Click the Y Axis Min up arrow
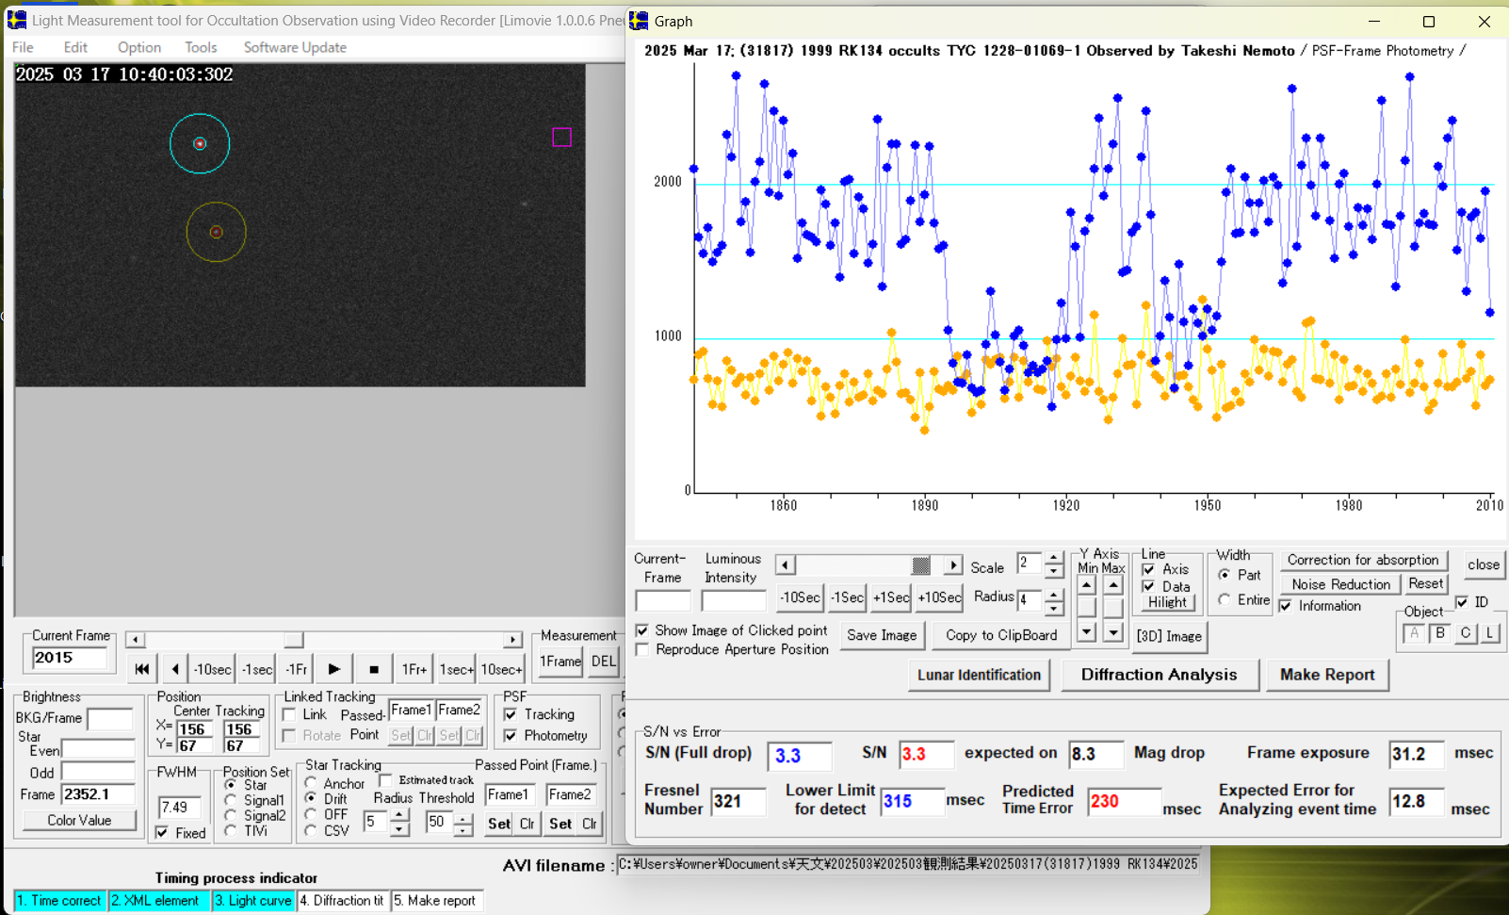1509x915 pixels. (x=1086, y=585)
